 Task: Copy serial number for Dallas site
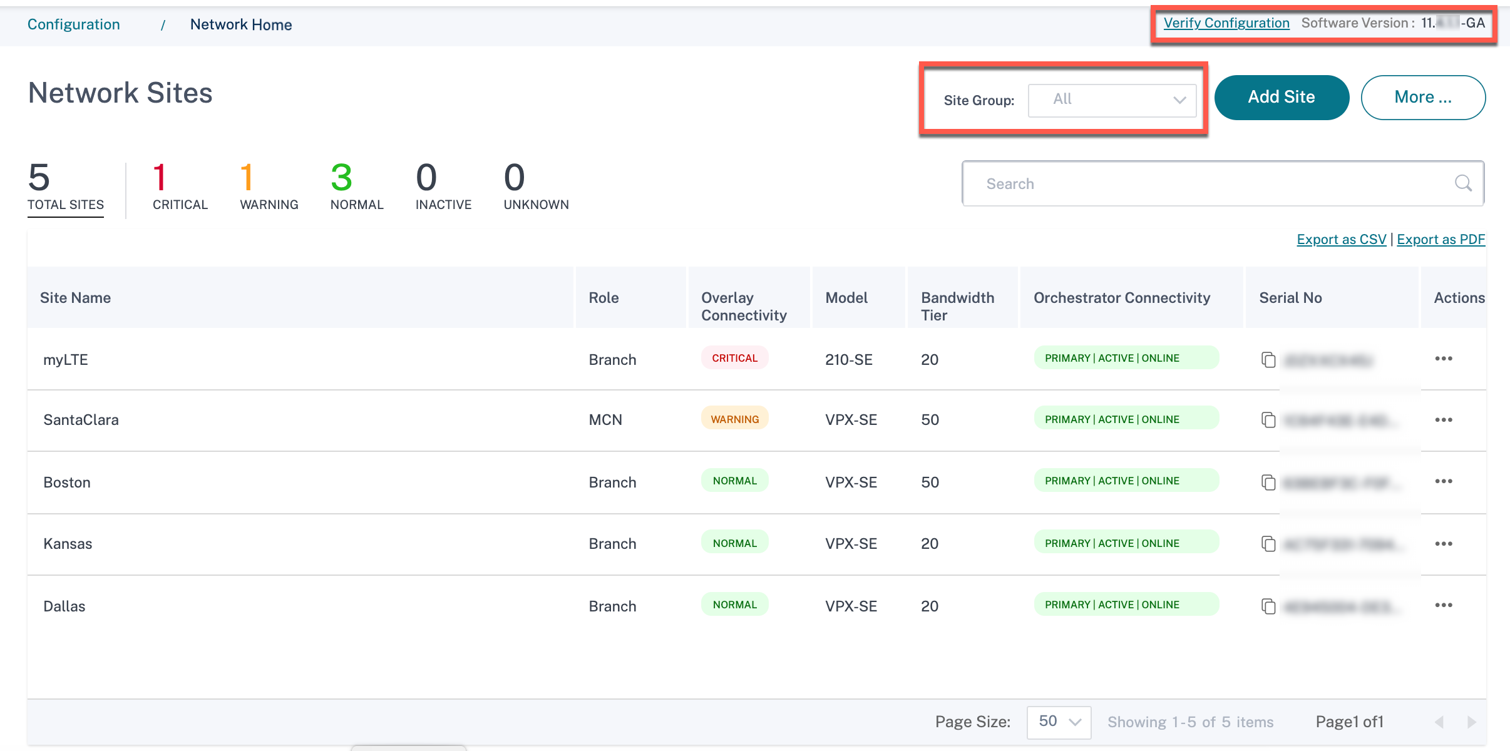[1268, 606]
